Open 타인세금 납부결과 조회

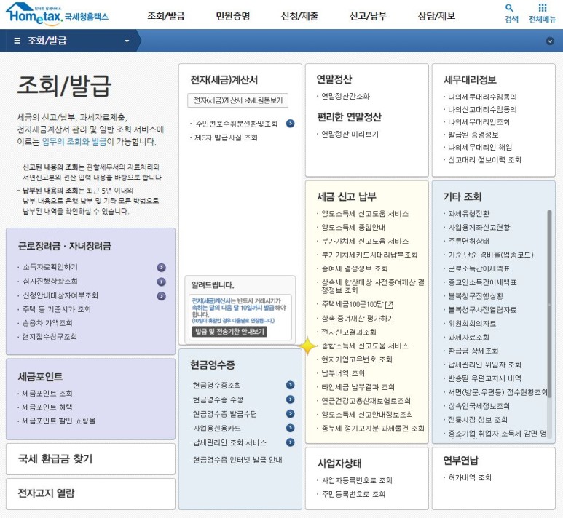pos(358,387)
